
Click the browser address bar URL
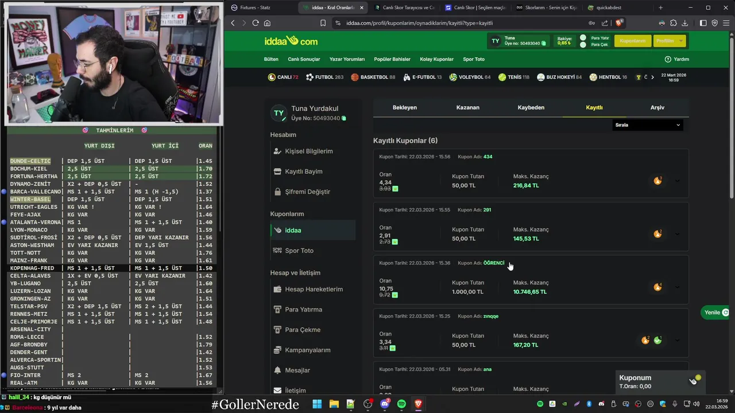pyautogui.click(x=419, y=23)
